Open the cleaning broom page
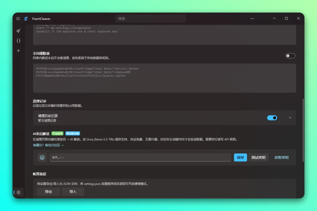The height and width of the screenshot is (211, 317). (x=18, y=31)
